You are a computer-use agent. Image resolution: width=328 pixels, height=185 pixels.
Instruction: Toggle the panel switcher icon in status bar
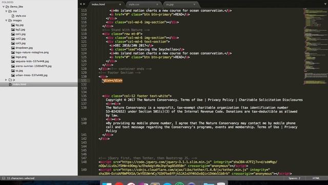[x=4, y=178]
